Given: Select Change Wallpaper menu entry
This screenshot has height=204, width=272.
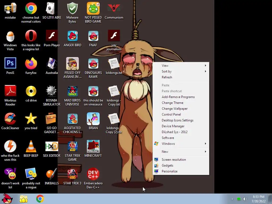Looking at the screenshot, I should pyautogui.click(x=181, y=109).
